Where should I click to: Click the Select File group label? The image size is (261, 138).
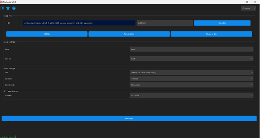(8, 16)
